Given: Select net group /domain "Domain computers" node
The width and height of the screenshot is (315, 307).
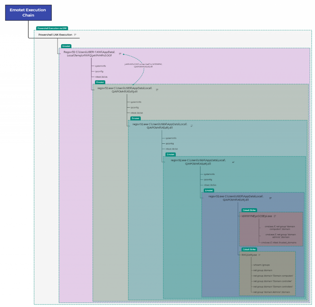Looking at the screenshot, I should click(273, 276).
